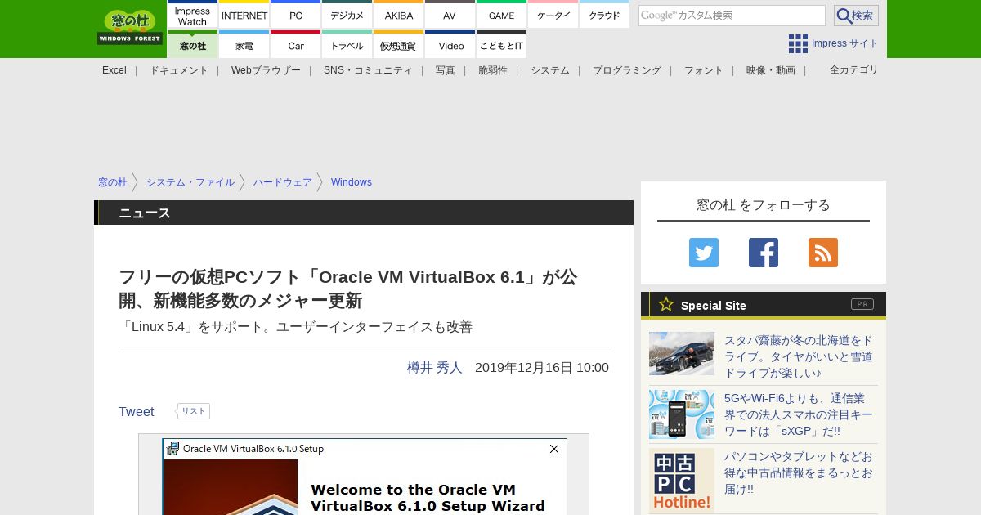Open the クラウド tab

[x=604, y=15]
